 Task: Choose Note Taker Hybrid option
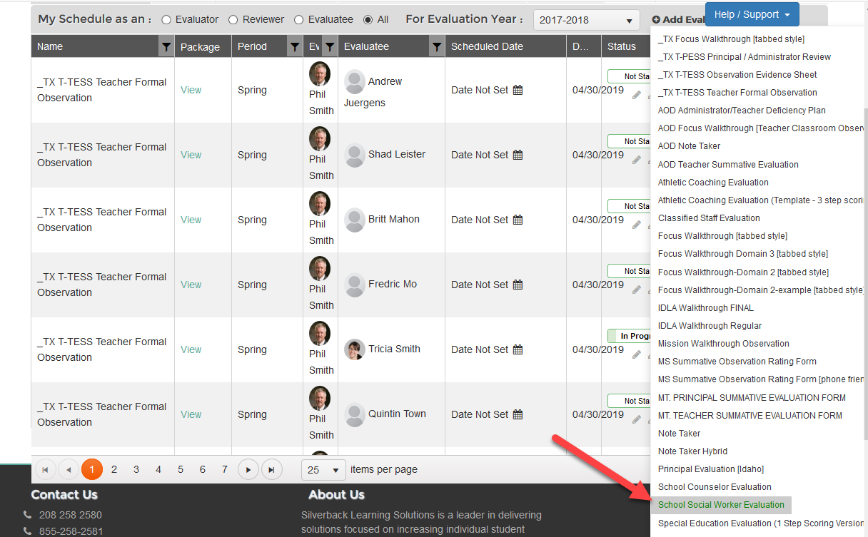[692, 451]
